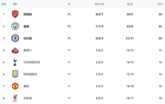Click the 积分 column header
Image resolution: width=165 pixels, height=104 pixels.
(x=160, y=4)
